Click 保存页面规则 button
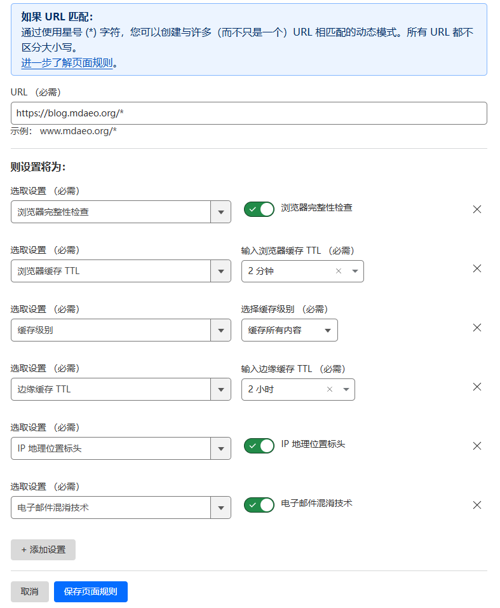 pyautogui.click(x=90, y=591)
